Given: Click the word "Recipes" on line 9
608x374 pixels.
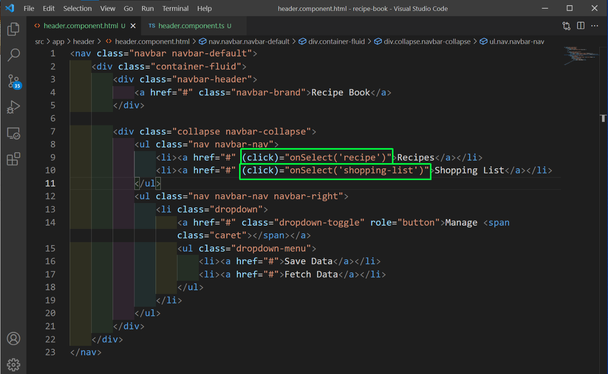Looking at the screenshot, I should point(416,157).
